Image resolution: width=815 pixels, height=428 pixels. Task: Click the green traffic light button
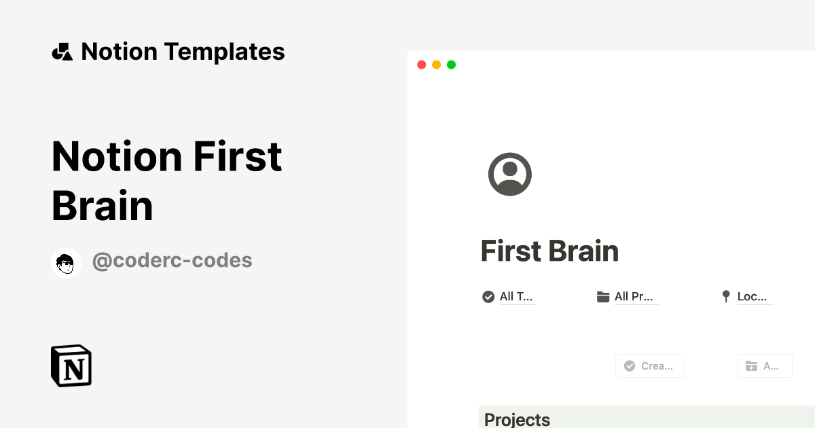tap(451, 65)
